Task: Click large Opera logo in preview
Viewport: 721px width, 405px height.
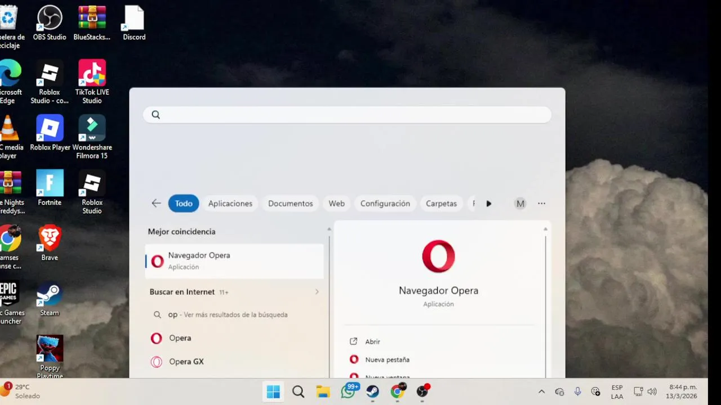Action: click(438, 256)
